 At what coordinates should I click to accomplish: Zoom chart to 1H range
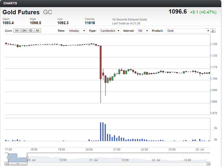click(x=17, y=30)
